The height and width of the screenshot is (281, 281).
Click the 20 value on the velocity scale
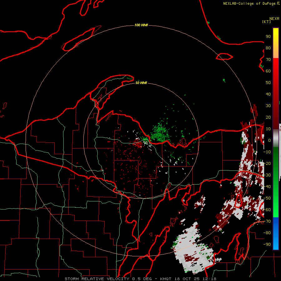pos(268,117)
